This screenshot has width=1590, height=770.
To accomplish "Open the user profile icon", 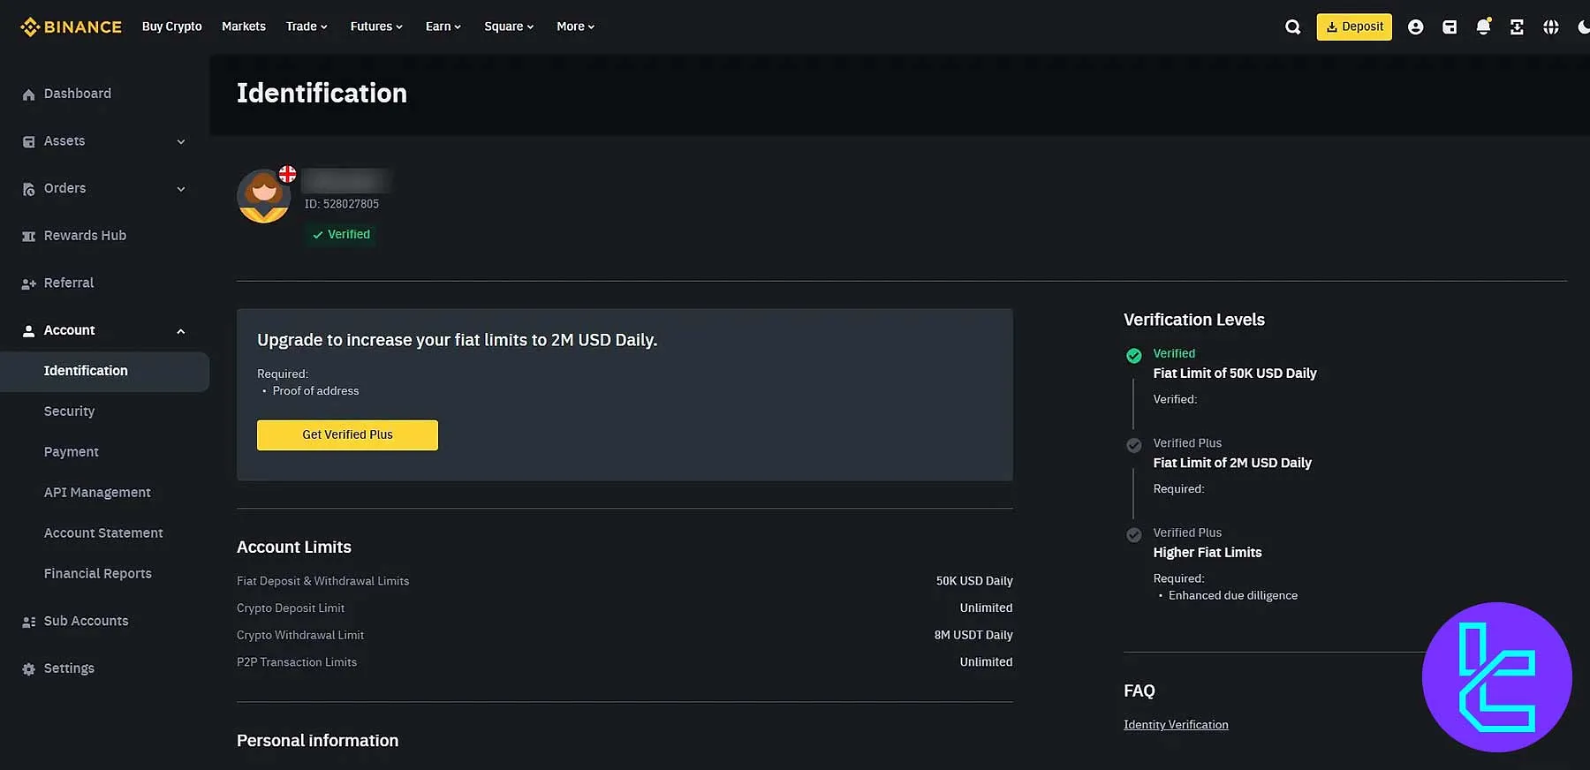I will (x=1415, y=27).
